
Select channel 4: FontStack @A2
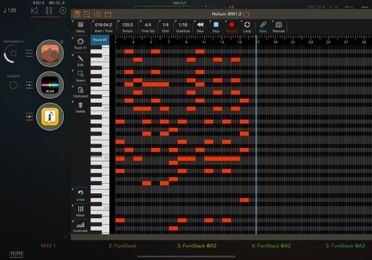271,246
